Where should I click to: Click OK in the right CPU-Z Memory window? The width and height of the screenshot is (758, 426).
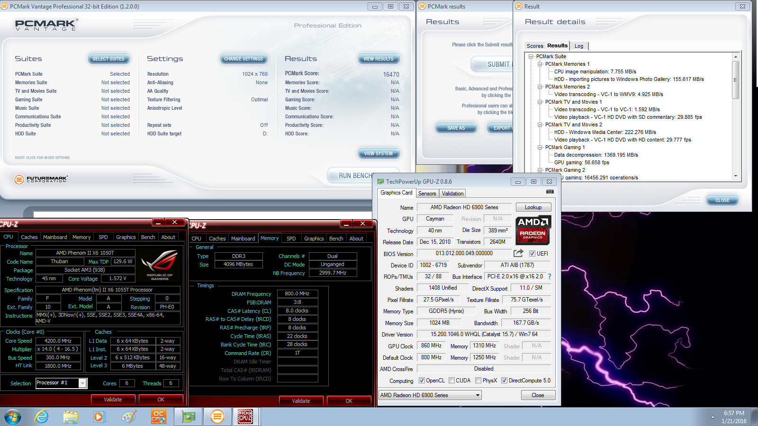coord(349,401)
